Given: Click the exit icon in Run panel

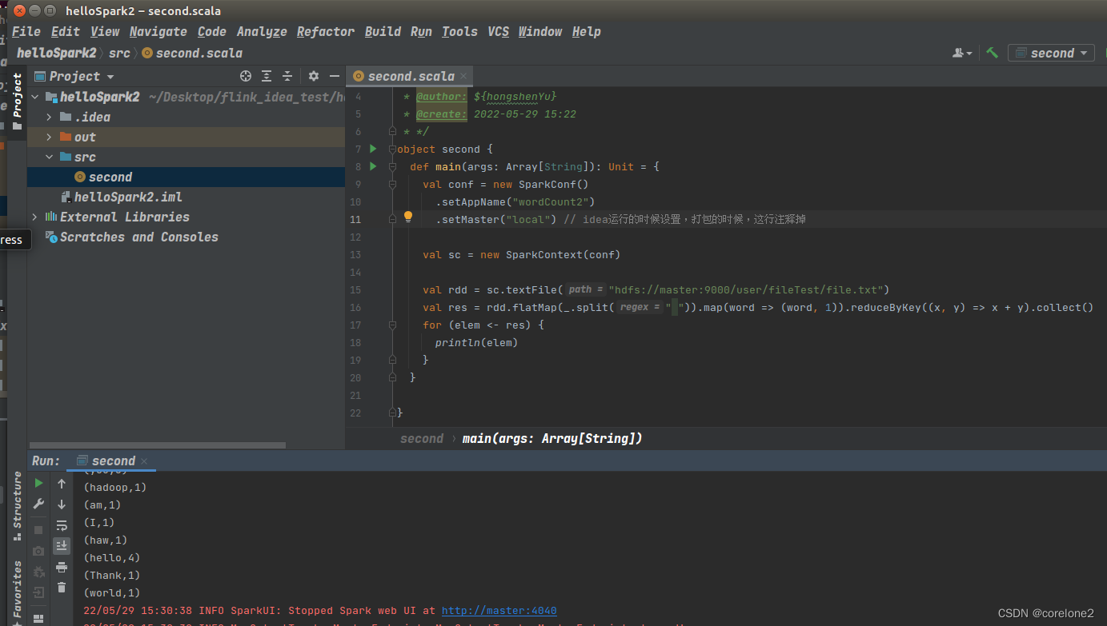Looking at the screenshot, I should 38,593.
